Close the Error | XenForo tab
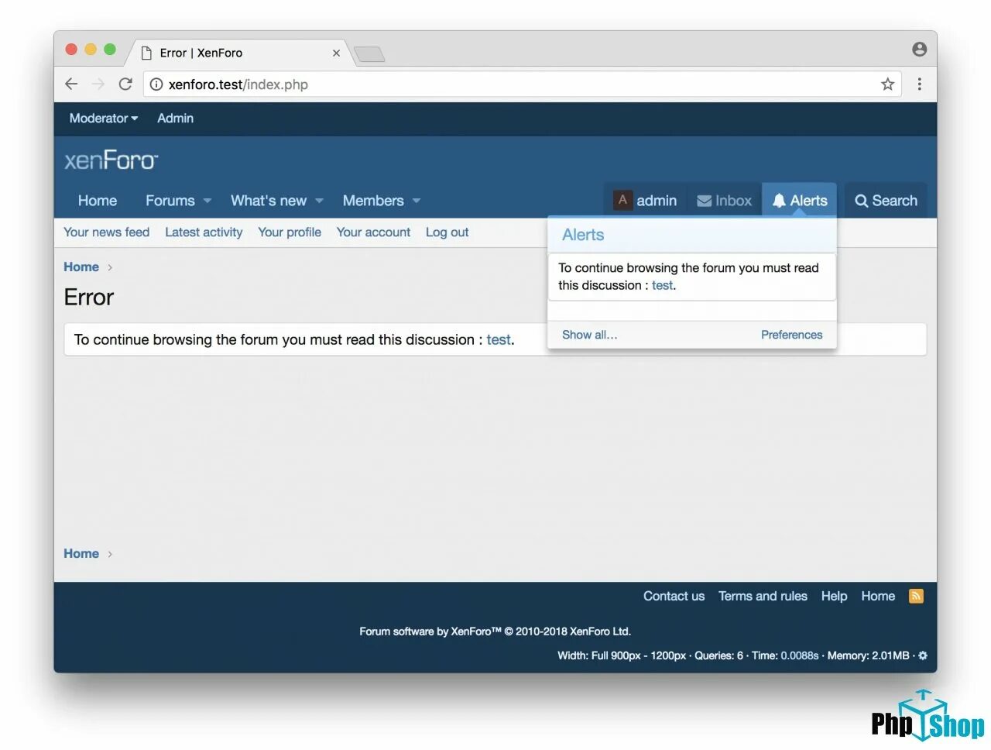991x750 pixels. 336,53
